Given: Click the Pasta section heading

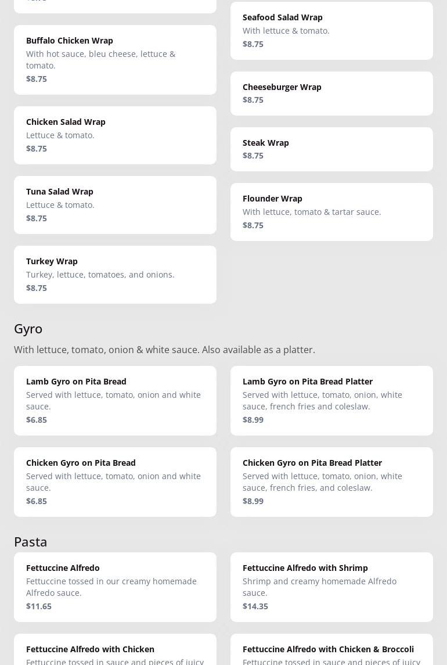Looking at the screenshot, I should pyautogui.click(x=31, y=541).
